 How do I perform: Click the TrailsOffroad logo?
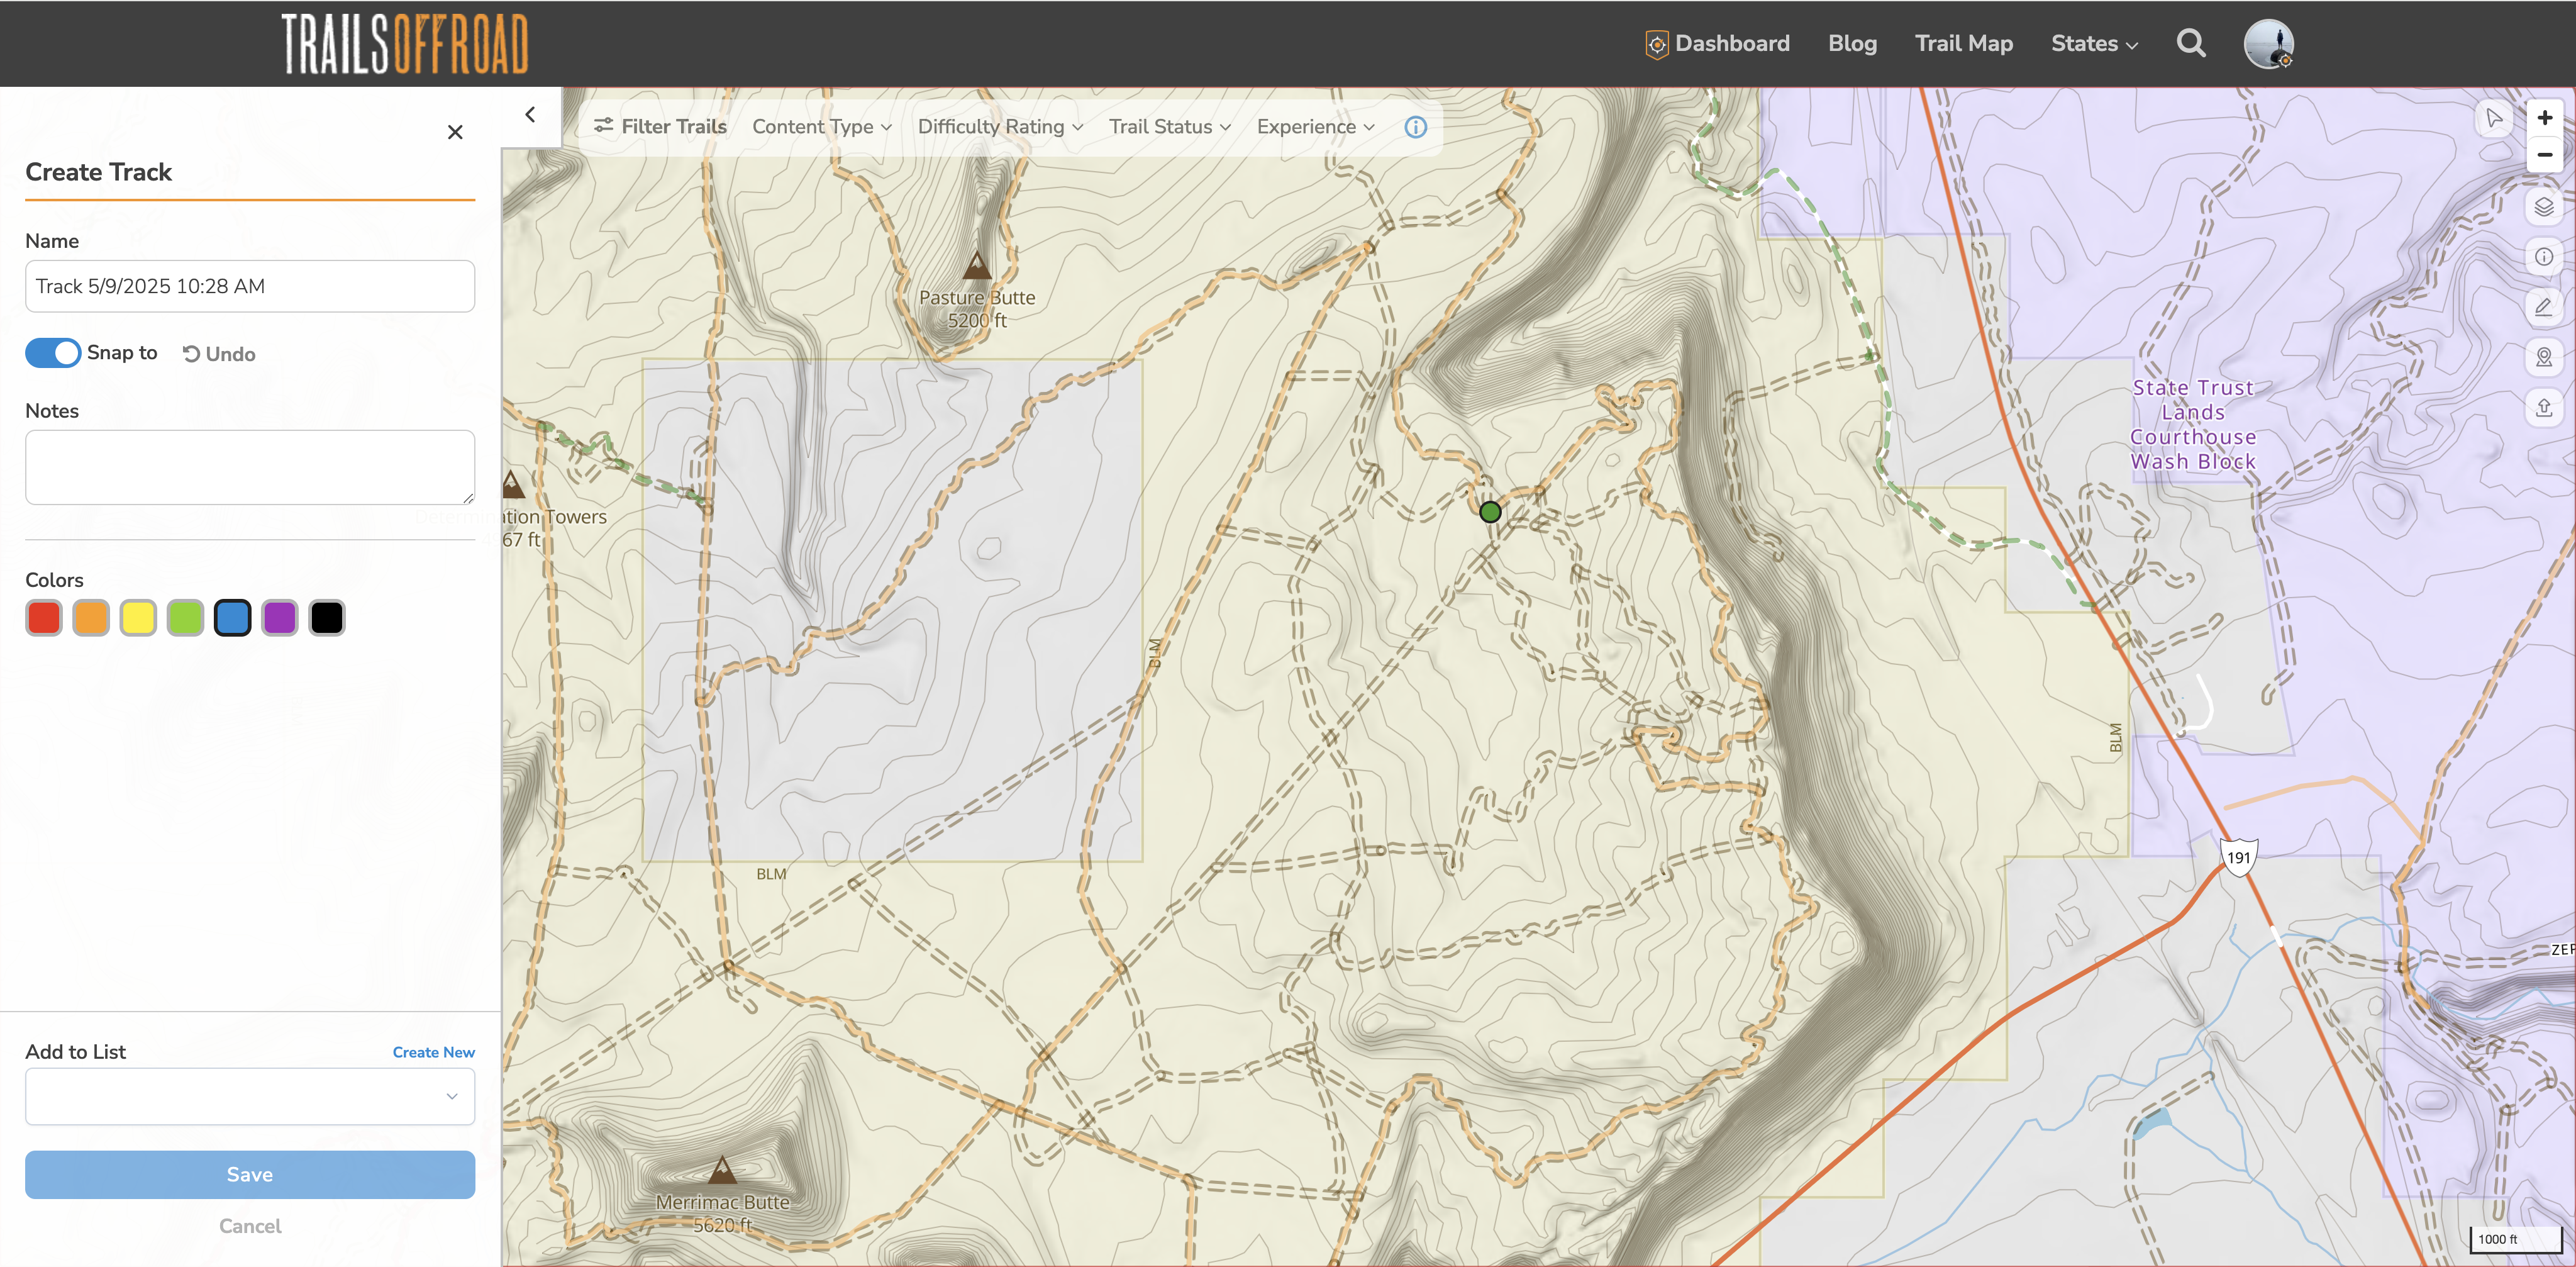click(404, 43)
